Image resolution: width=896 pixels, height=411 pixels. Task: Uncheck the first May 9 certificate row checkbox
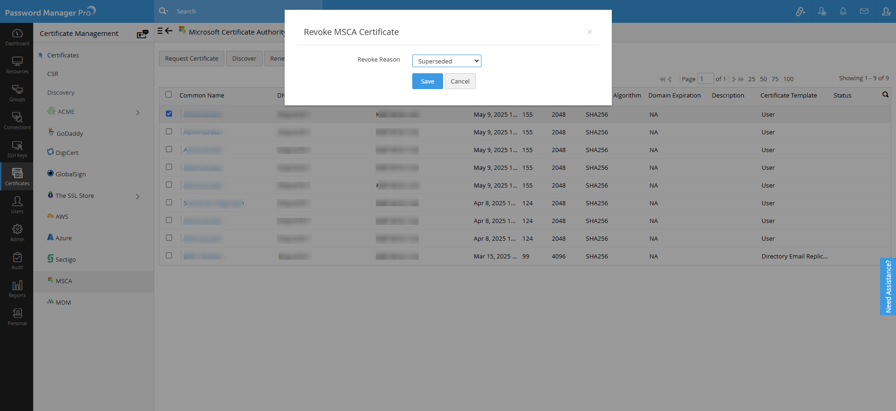click(x=169, y=114)
